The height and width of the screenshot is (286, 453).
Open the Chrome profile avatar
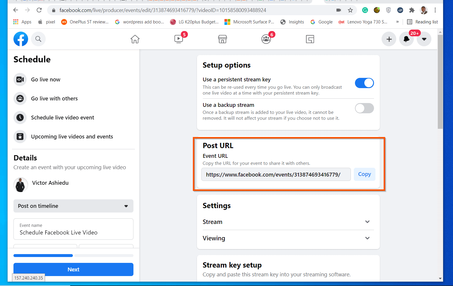click(423, 10)
